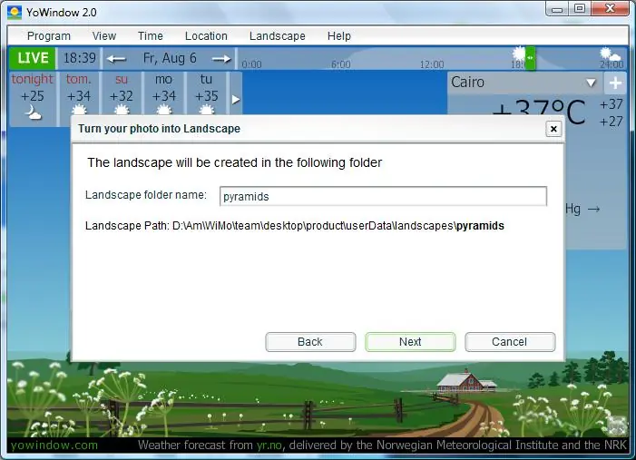This screenshot has height=460, width=636.
Task: Select the mo +34 forecast tile
Action: (164, 93)
